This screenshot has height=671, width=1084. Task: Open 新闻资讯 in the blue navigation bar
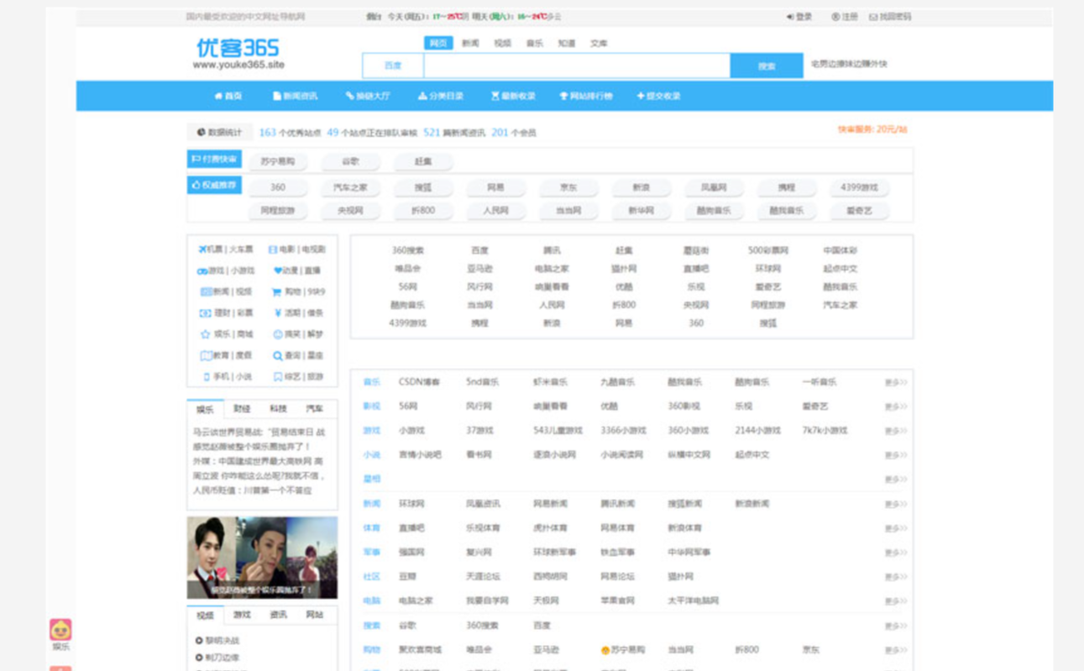coord(296,96)
